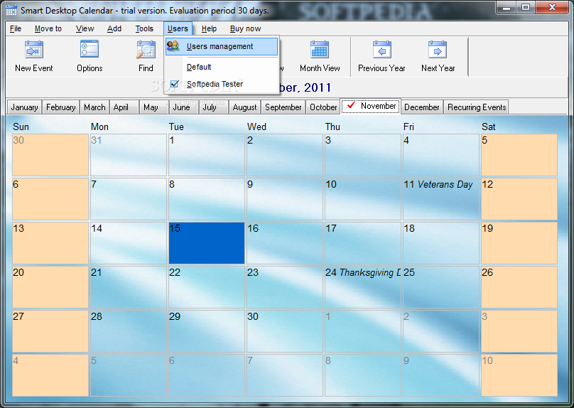Select the Veterans Day cell on 11

coord(441,199)
